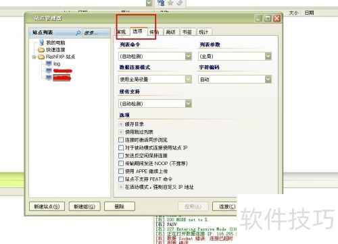Click the 应用(A) button
The height and width of the screenshot is (244, 338).
(193, 206)
